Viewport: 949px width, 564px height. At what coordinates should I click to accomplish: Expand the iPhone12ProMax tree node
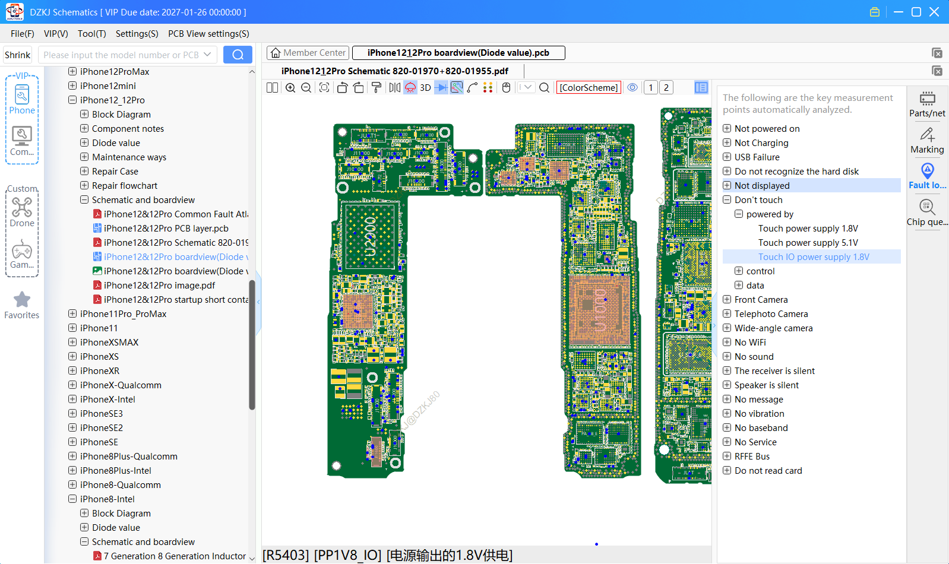pyautogui.click(x=72, y=71)
